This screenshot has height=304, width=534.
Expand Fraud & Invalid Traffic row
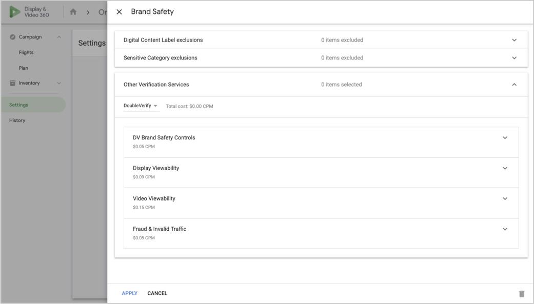click(505, 229)
